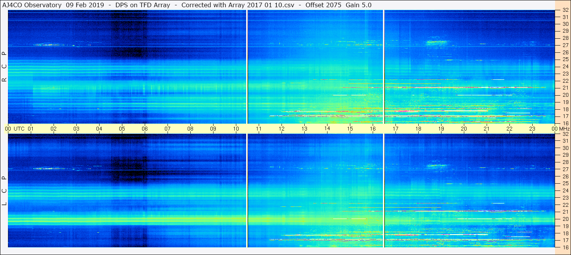Click 20 MHz on the LCP frequency scale
Viewport: 571px width, 255px height.
pos(565,219)
